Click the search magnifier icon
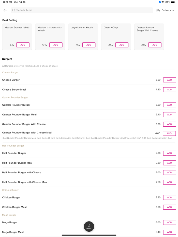 tap(14, 10)
